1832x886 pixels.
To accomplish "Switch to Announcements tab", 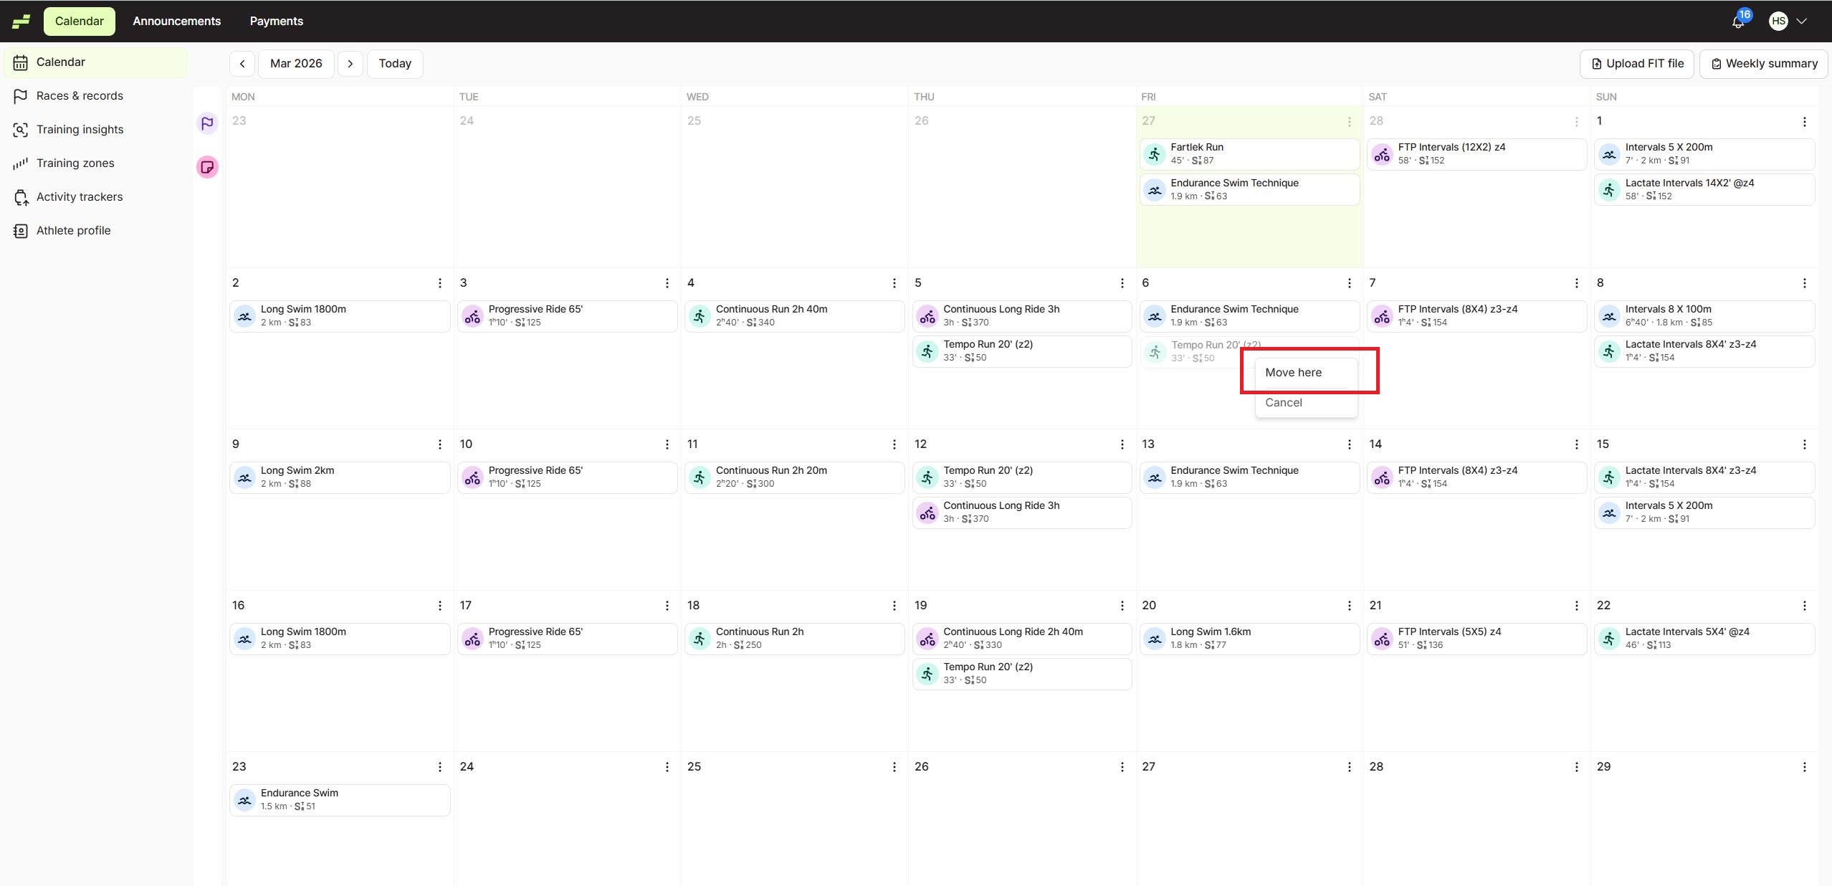I will (x=176, y=22).
